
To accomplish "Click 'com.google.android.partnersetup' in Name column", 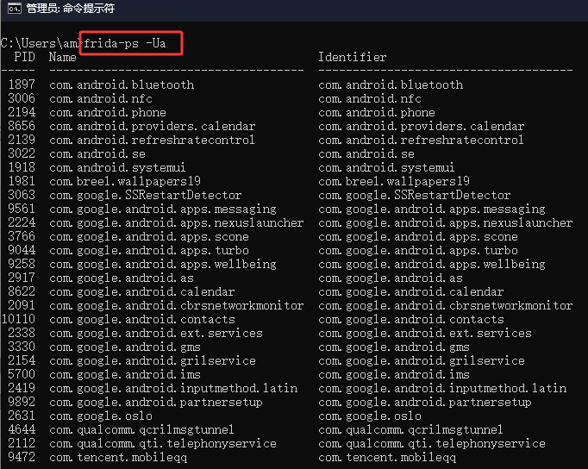I will click(x=156, y=403).
